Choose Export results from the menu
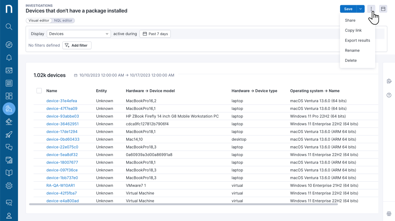 tap(358, 40)
